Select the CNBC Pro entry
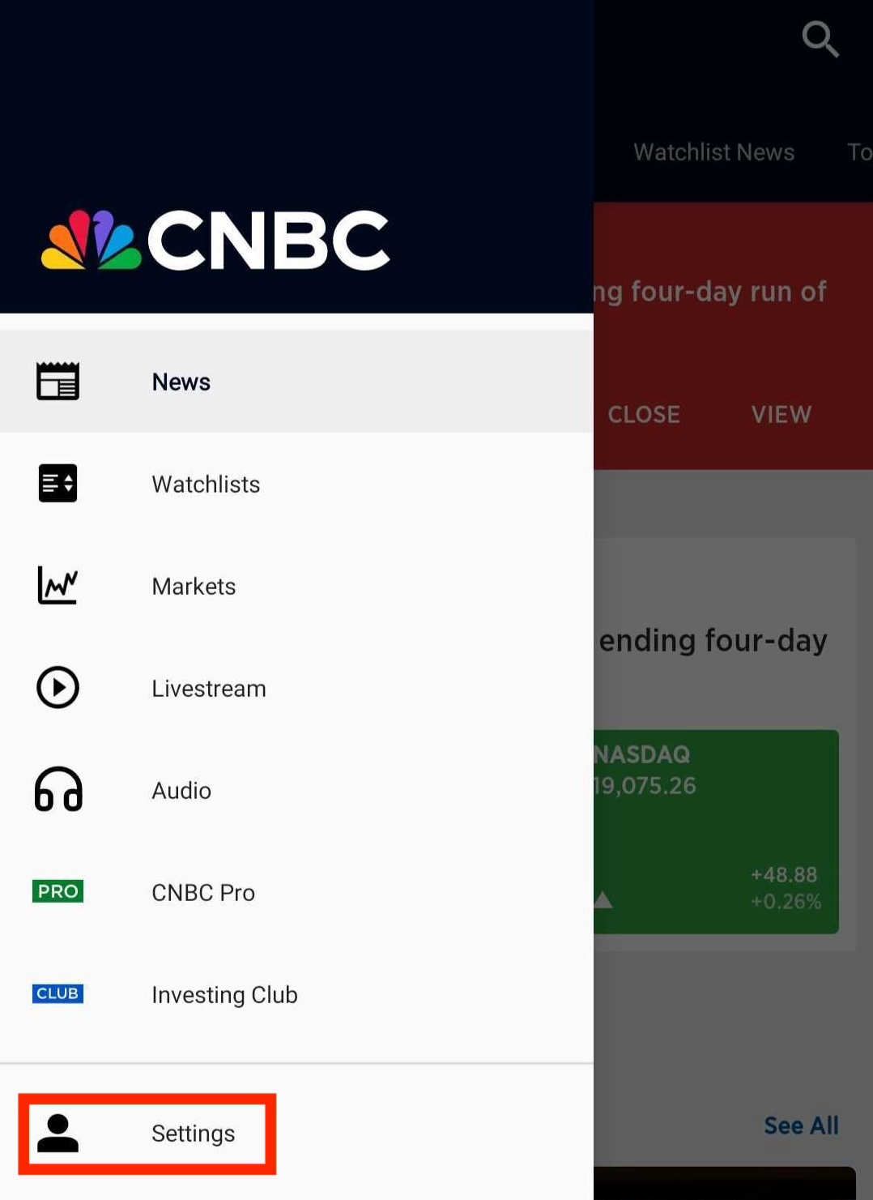 point(203,891)
